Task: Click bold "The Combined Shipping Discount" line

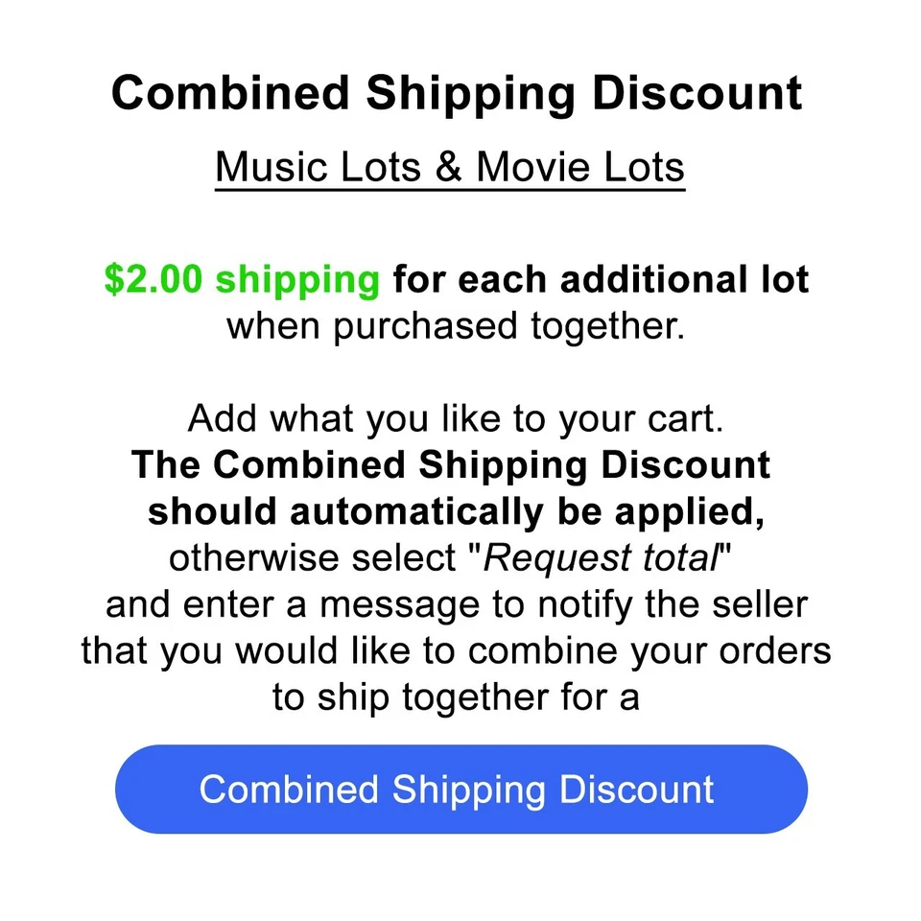Action: point(451,465)
